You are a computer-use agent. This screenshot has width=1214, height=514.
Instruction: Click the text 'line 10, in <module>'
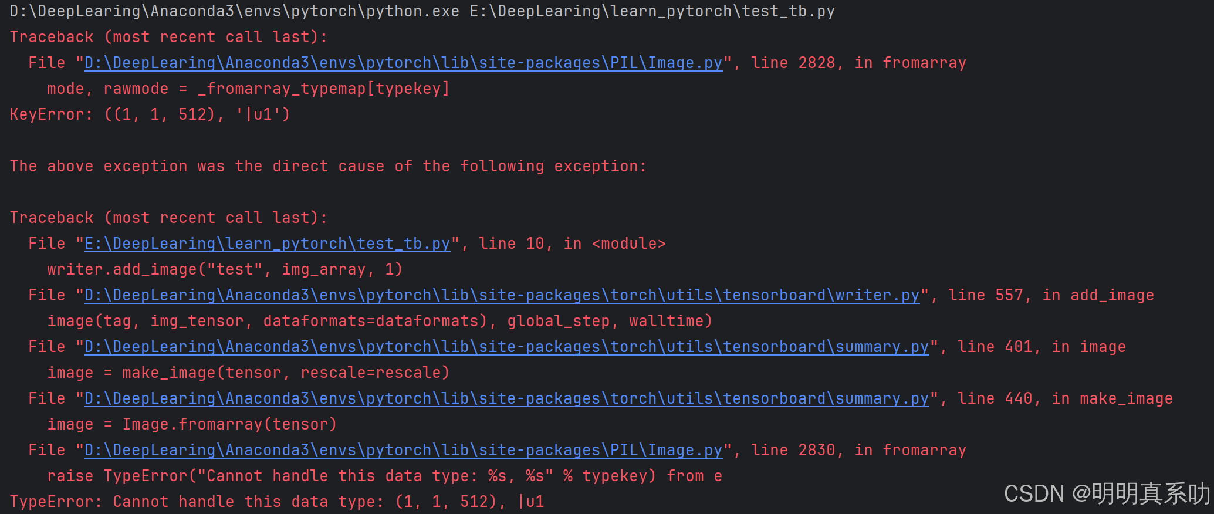[x=573, y=244]
